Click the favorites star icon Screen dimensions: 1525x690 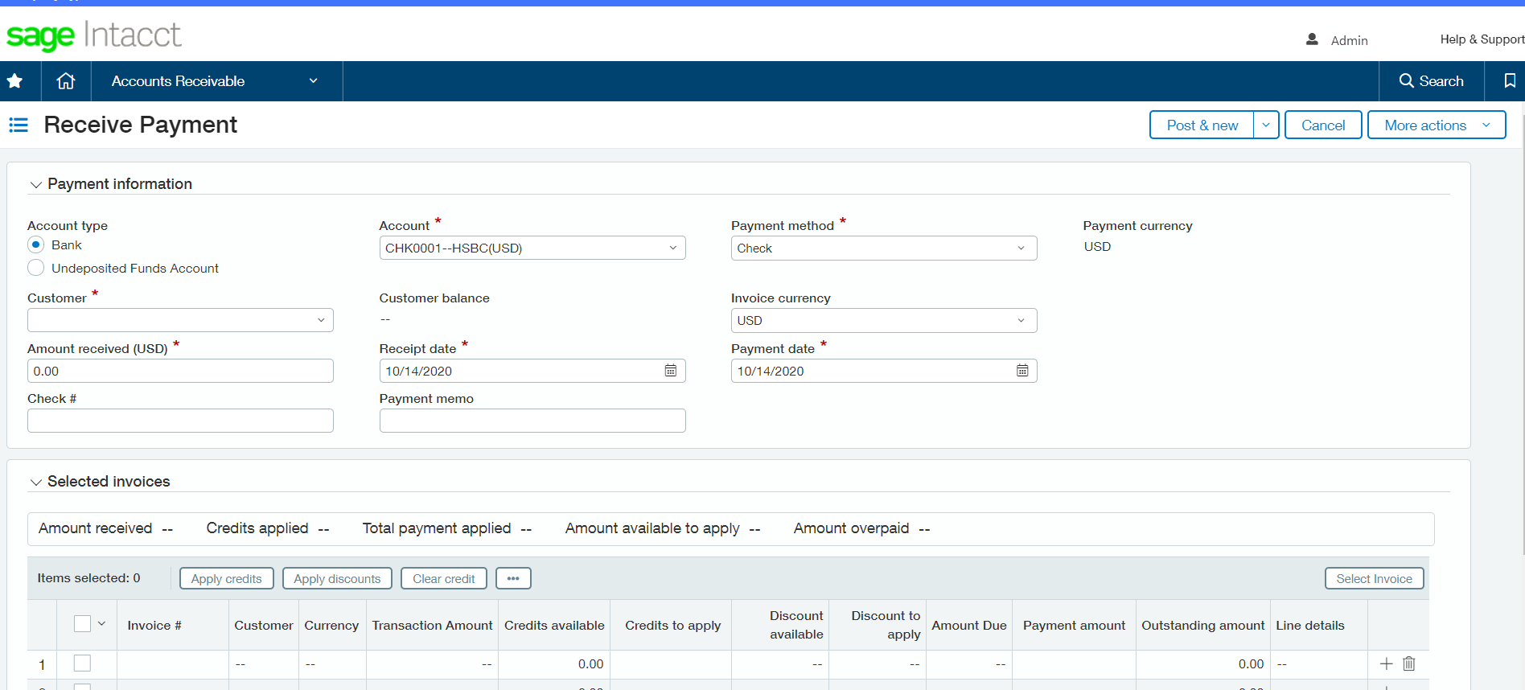point(14,81)
